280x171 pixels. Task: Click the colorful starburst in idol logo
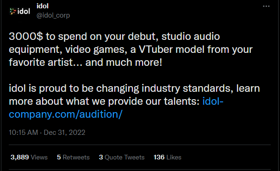click(x=12, y=11)
